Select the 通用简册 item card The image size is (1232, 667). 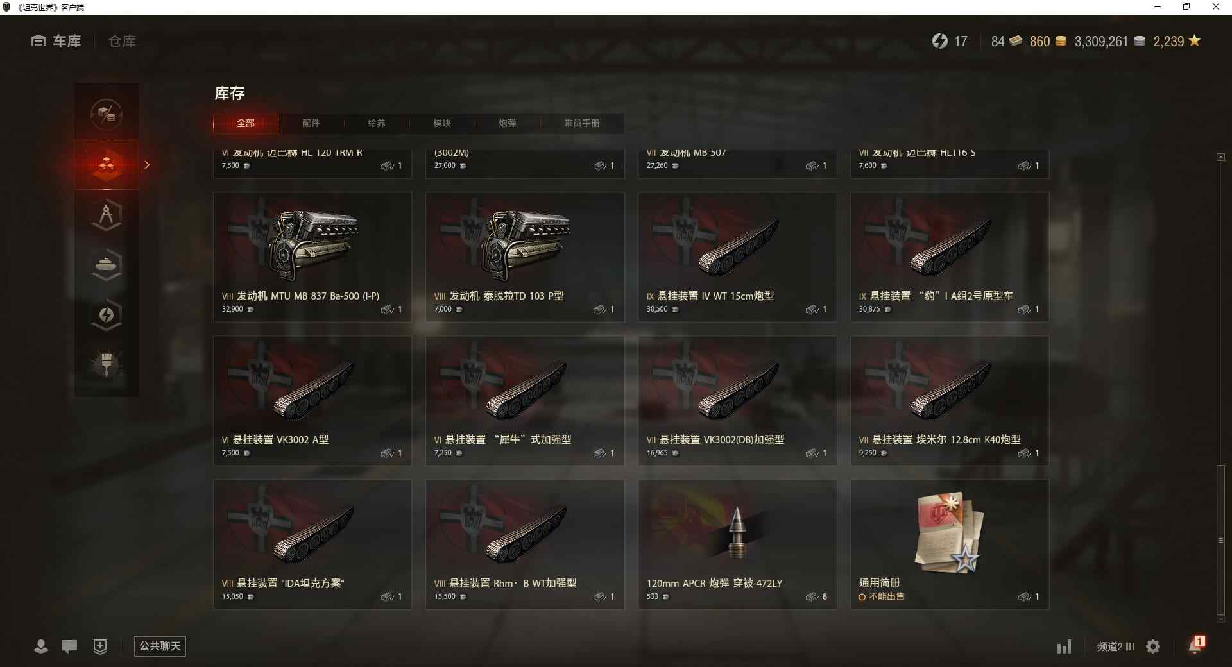pos(950,545)
